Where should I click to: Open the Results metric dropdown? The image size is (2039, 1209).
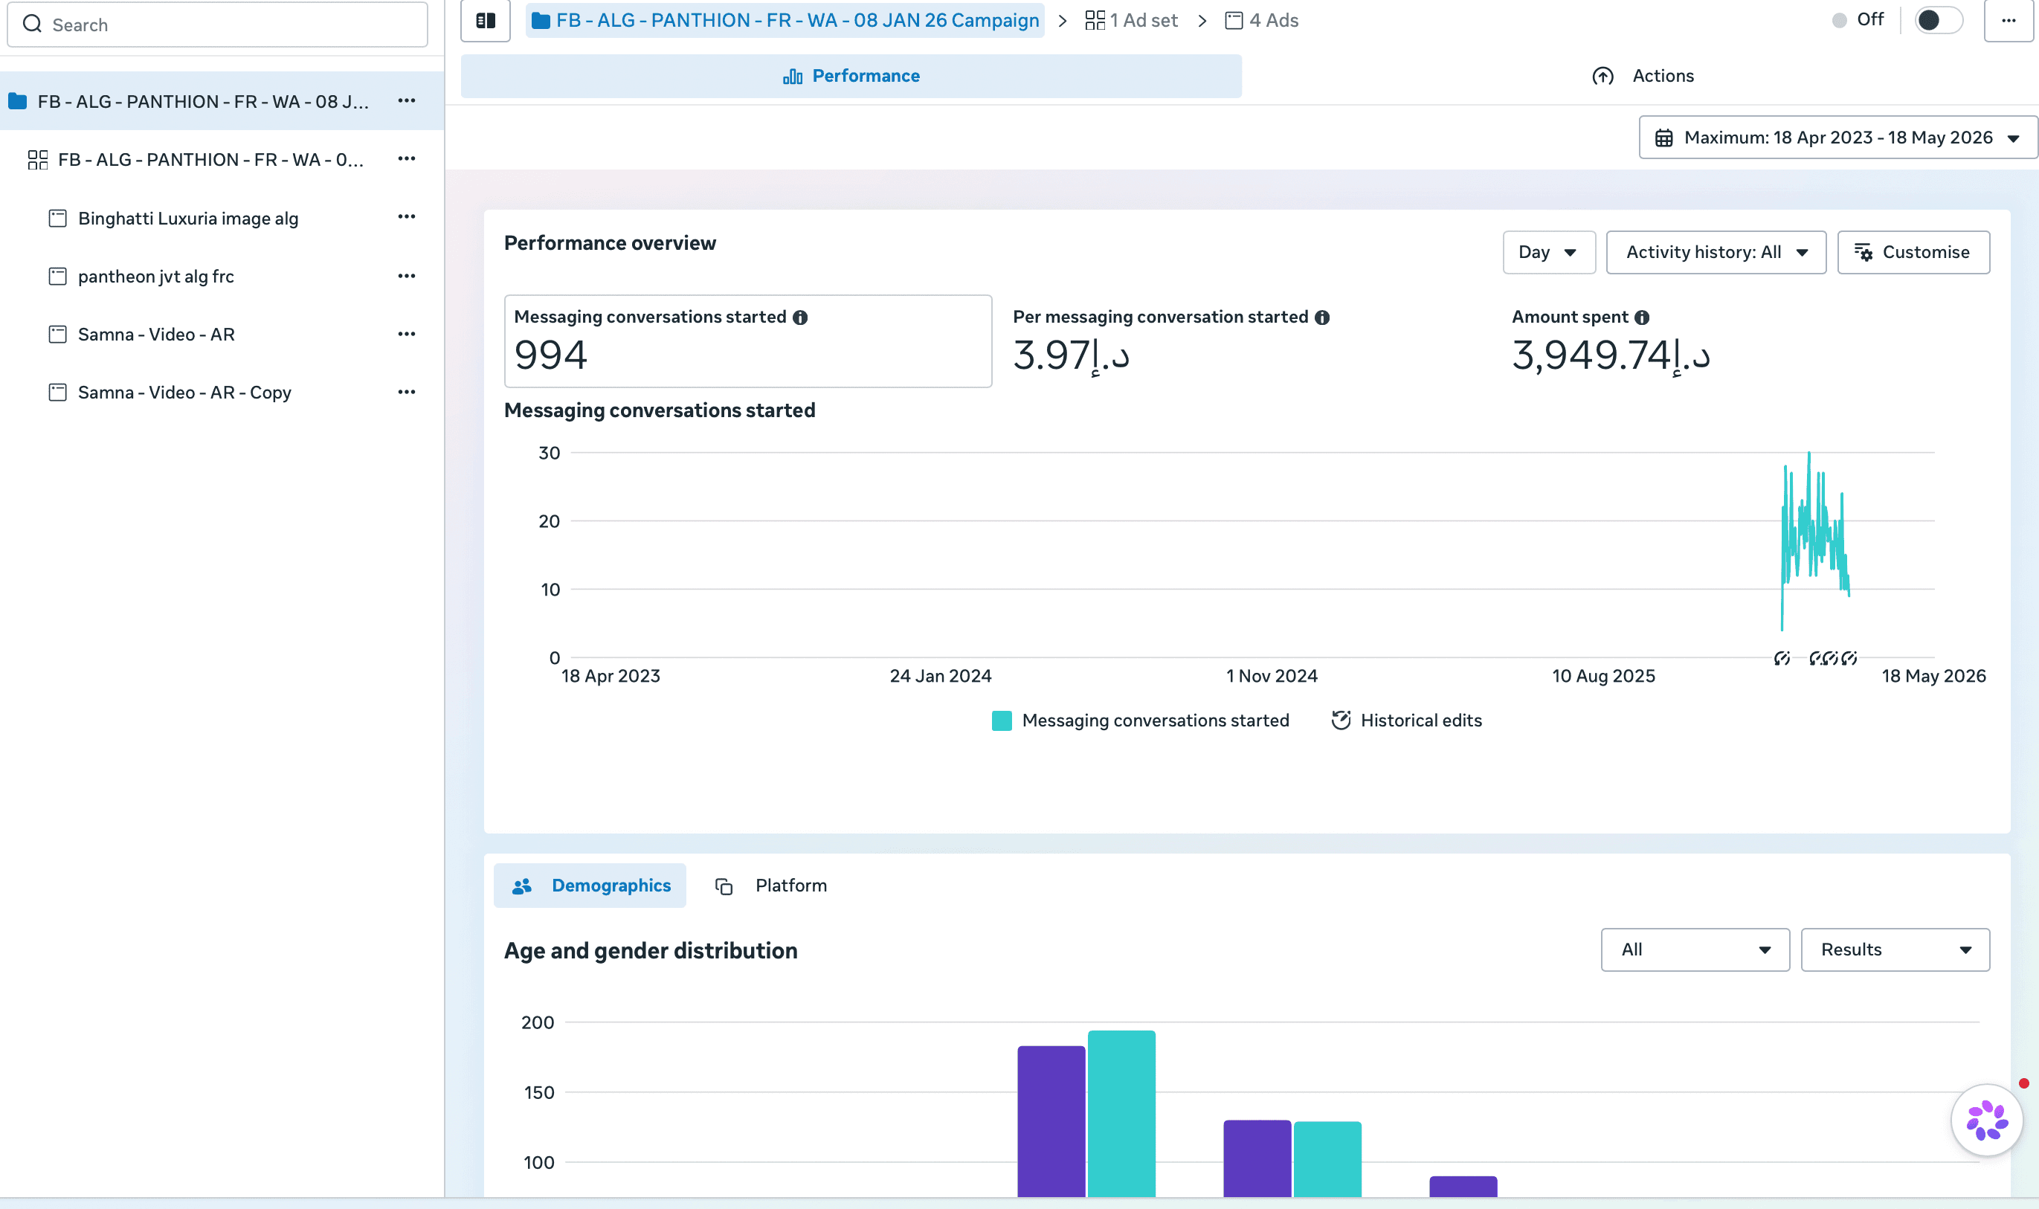(x=1895, y=950)
